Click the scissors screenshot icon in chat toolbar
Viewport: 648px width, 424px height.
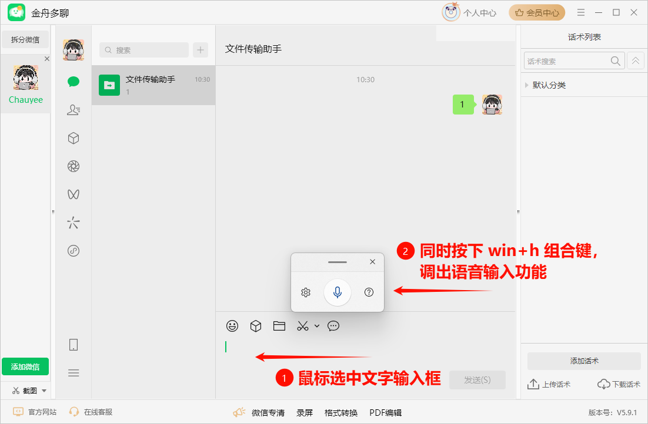[x=302, y=326]
